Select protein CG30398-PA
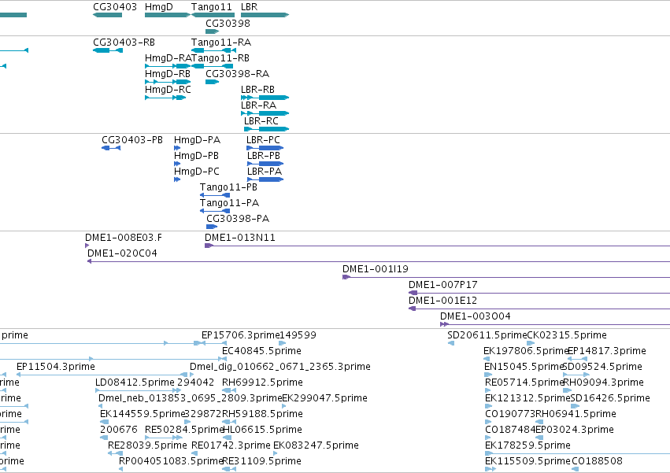This screenshot has height=473, width=670. [238, 219]
